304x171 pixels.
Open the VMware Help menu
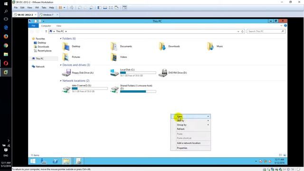click(51, 8)
